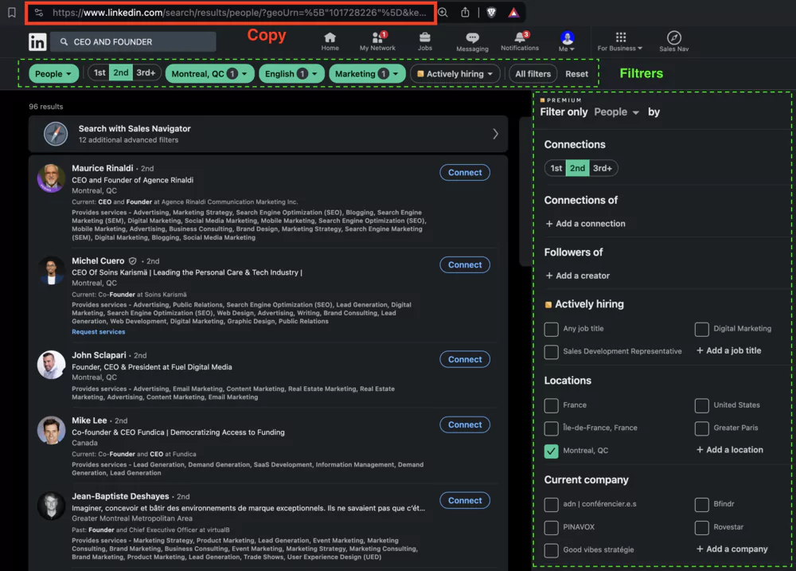This screenshot has width=796, height=571.
Task: Toggle 1st in the Connections panel
Action: pos(556,168)
